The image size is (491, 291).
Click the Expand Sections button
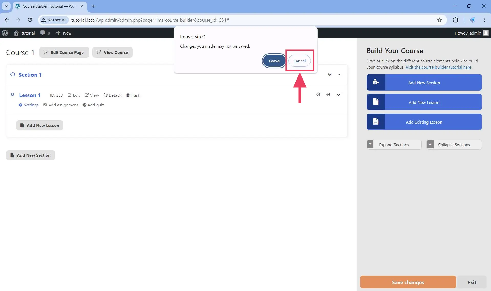click(394, 144)
